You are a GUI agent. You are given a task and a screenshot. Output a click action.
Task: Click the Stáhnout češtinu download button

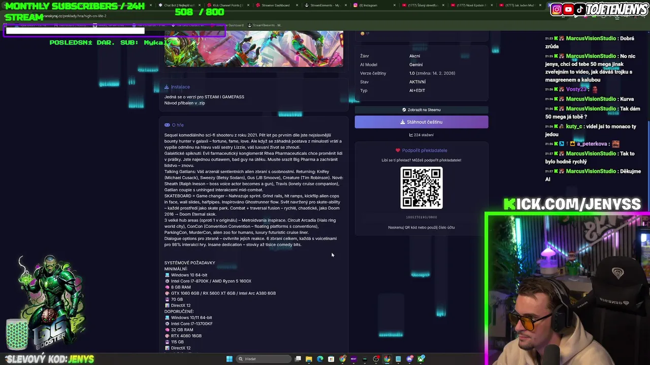tap(421, 122)
